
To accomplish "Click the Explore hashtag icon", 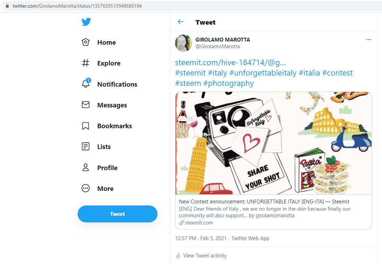I will pyautogui.click(x=85, y=63).
